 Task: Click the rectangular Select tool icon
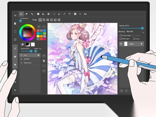coord(54,14)
